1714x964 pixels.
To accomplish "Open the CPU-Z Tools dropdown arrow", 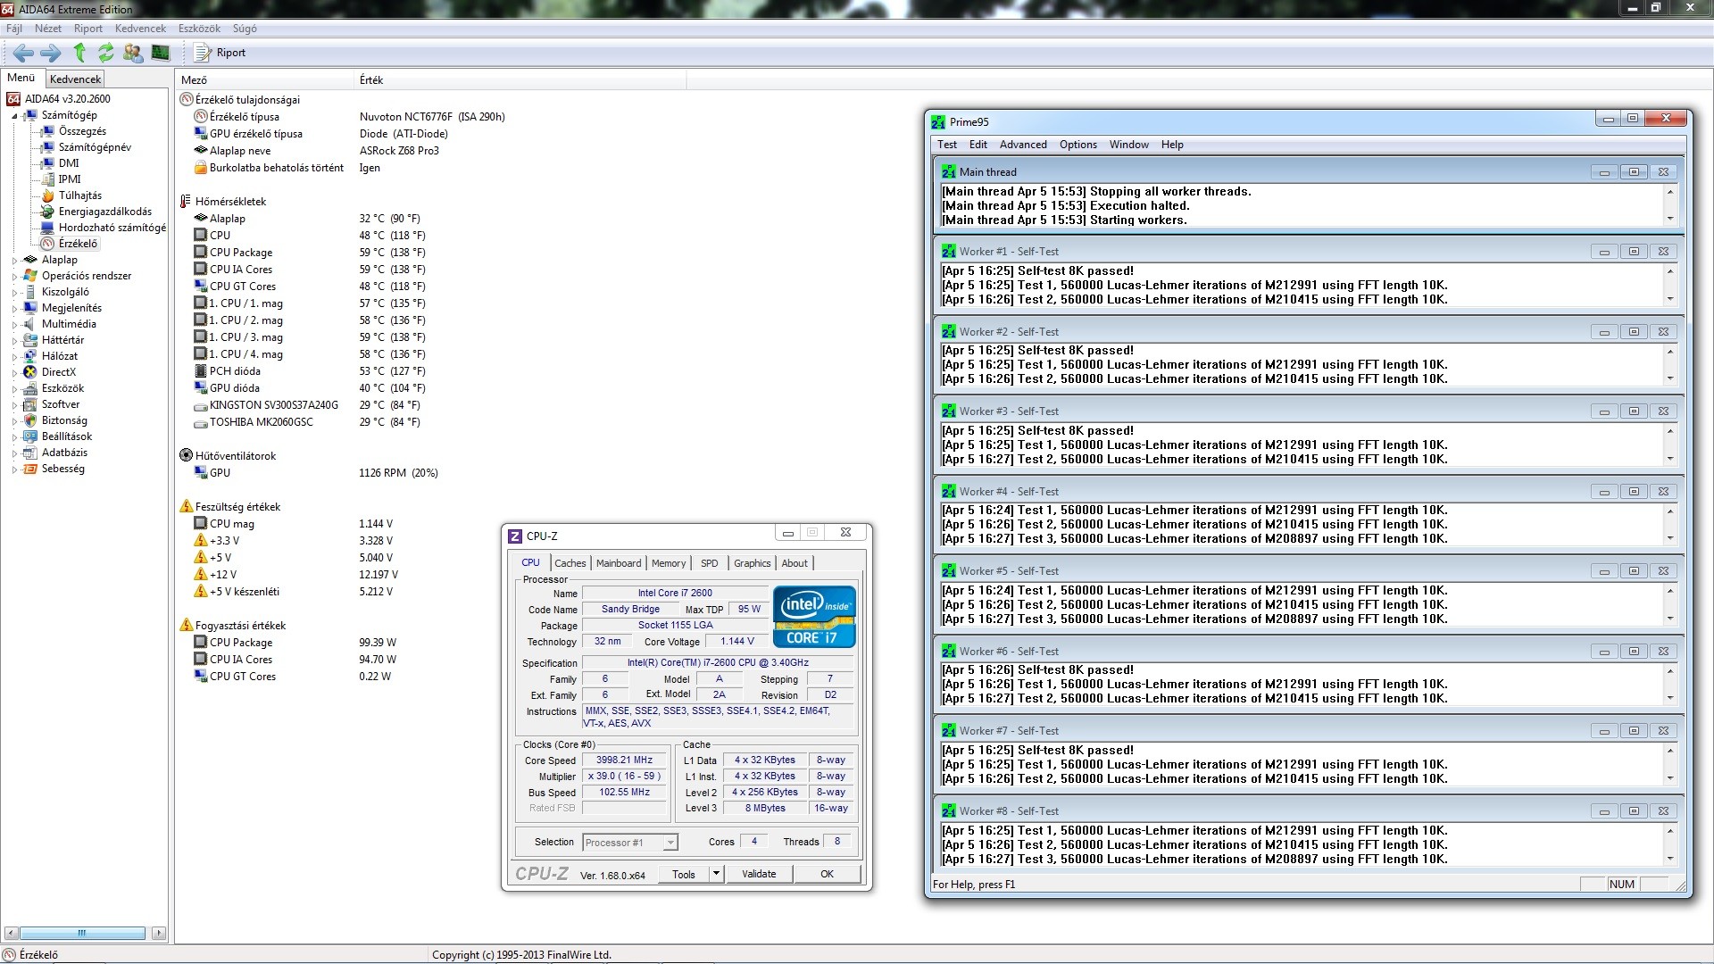I will pyautogui.click(x=716, y=874).
